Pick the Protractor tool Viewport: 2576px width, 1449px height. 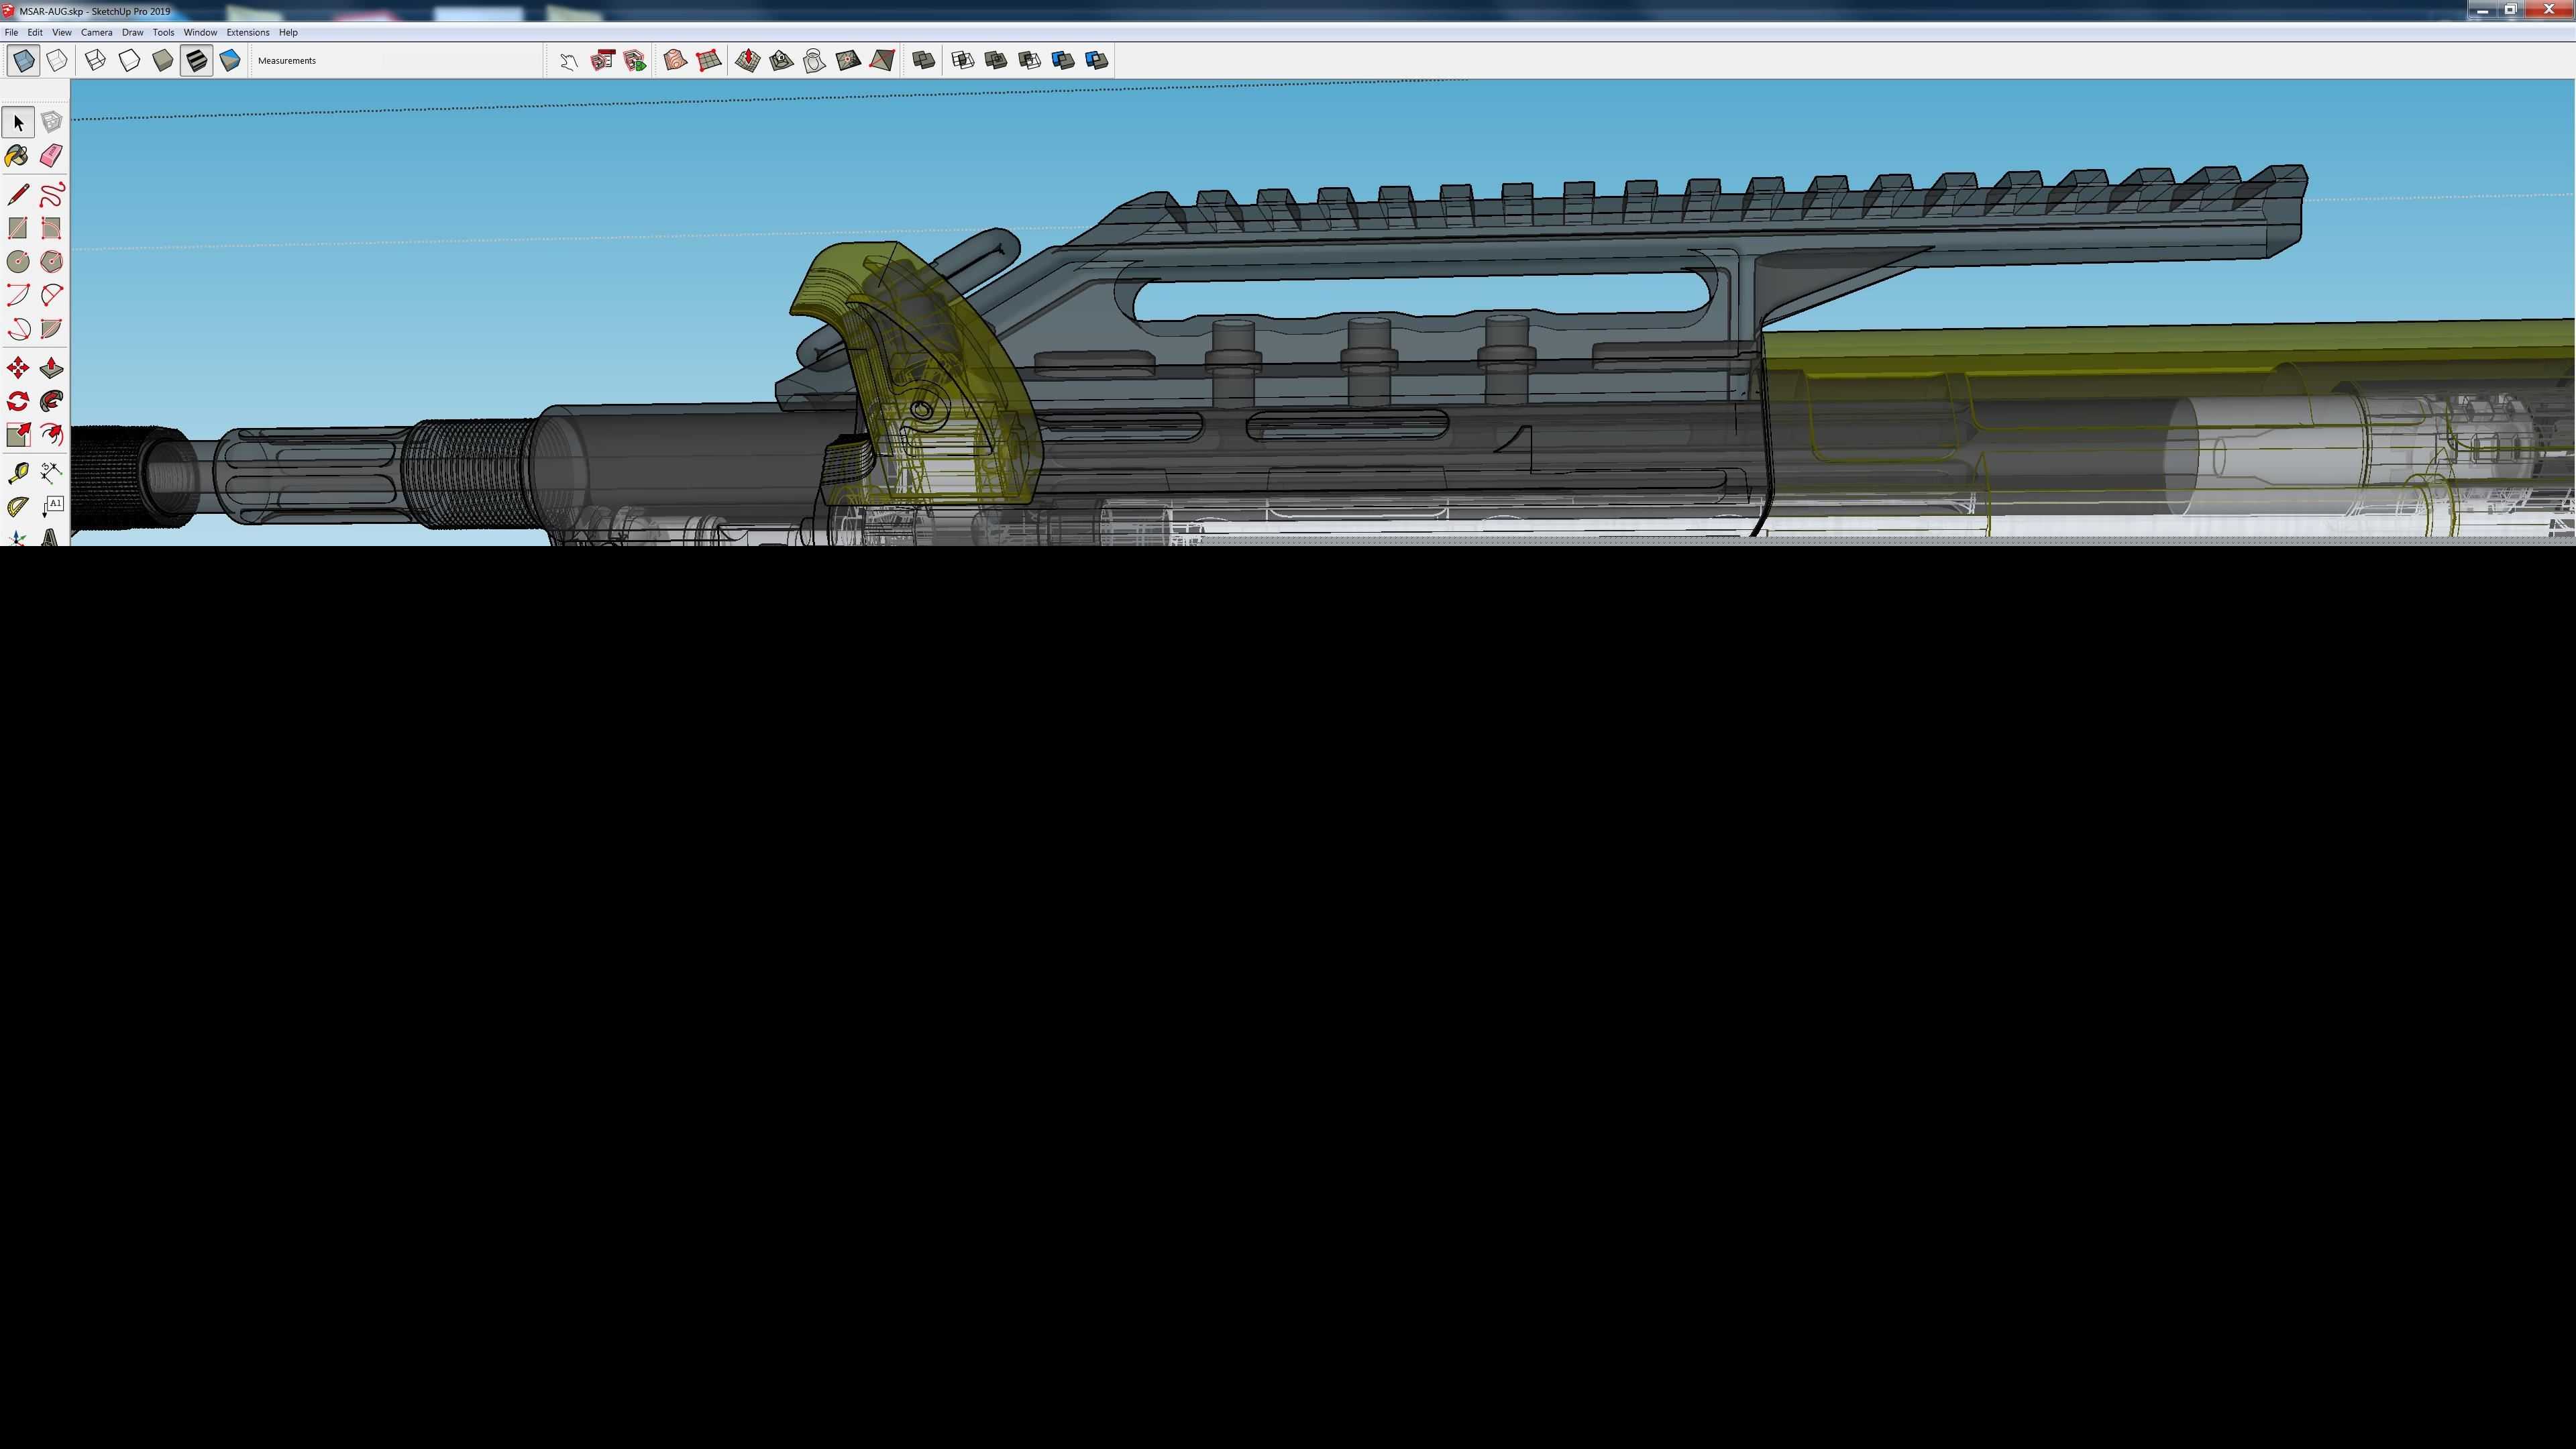18,507
